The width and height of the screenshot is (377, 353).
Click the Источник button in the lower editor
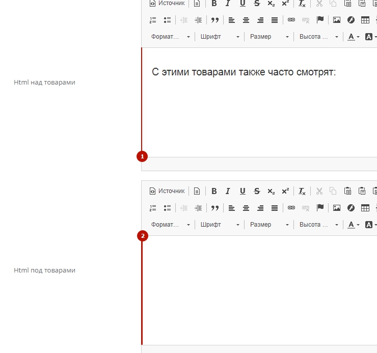(167, 191)
